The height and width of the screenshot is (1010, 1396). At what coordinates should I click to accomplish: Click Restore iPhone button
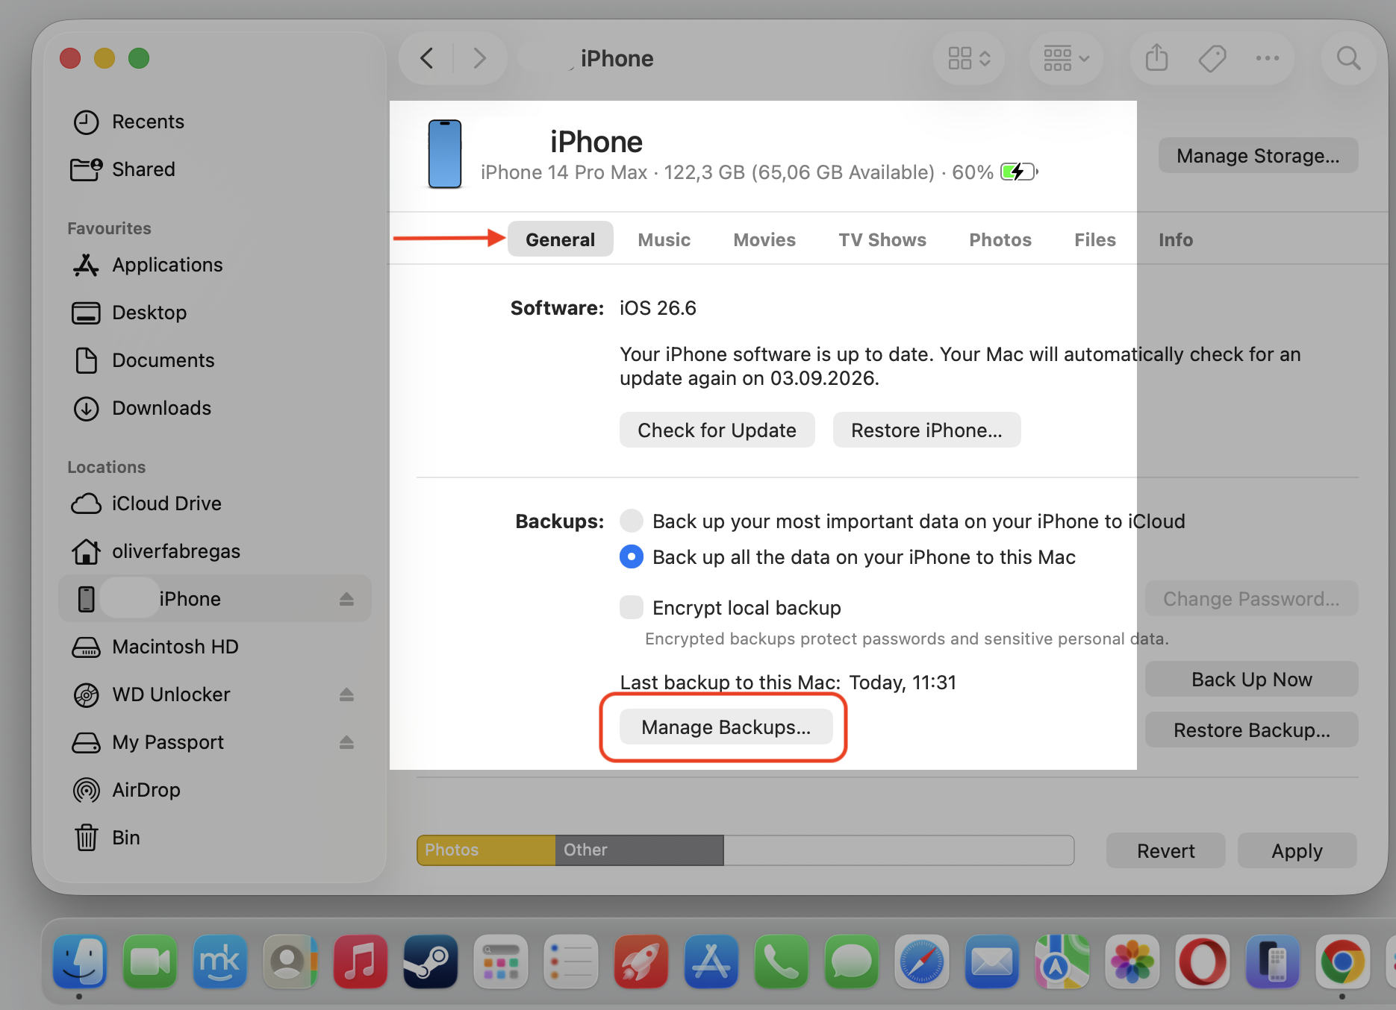[x=926, y=430]
